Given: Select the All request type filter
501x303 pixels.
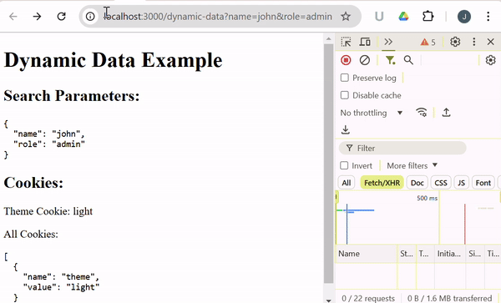Looking at the screenshot, I should (x=347, y=183).
